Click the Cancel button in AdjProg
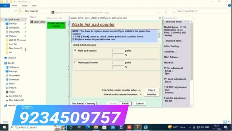The height and width of the screenshot is (131, 232). [140, 103]
